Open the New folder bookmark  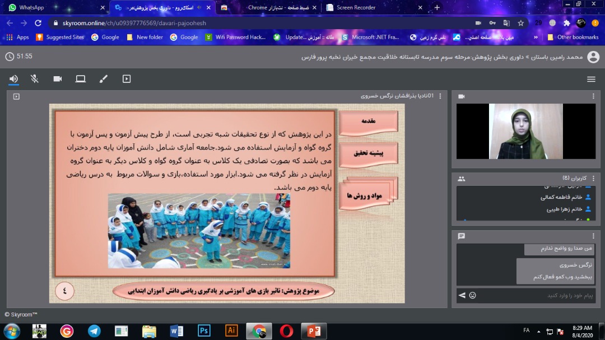pos(145,37)
